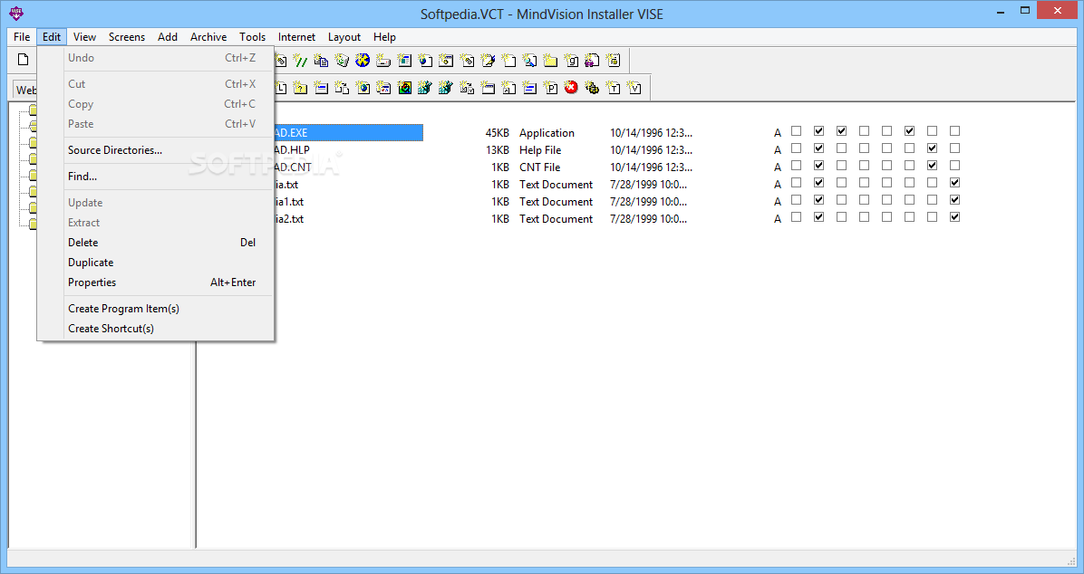1084x574 pixels.
Task: Toggle the last checkbox in the AD.CNT row
Action: pyautogui.click(x=954, y=165)
